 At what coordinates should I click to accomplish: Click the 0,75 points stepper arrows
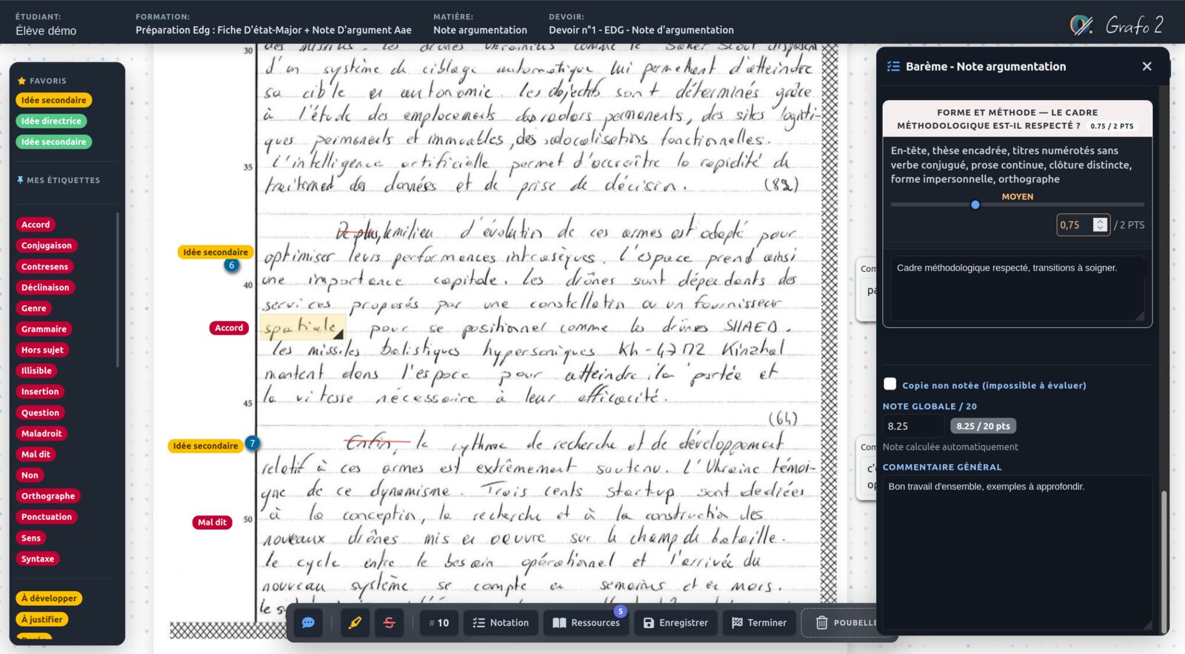point(1100,224)
